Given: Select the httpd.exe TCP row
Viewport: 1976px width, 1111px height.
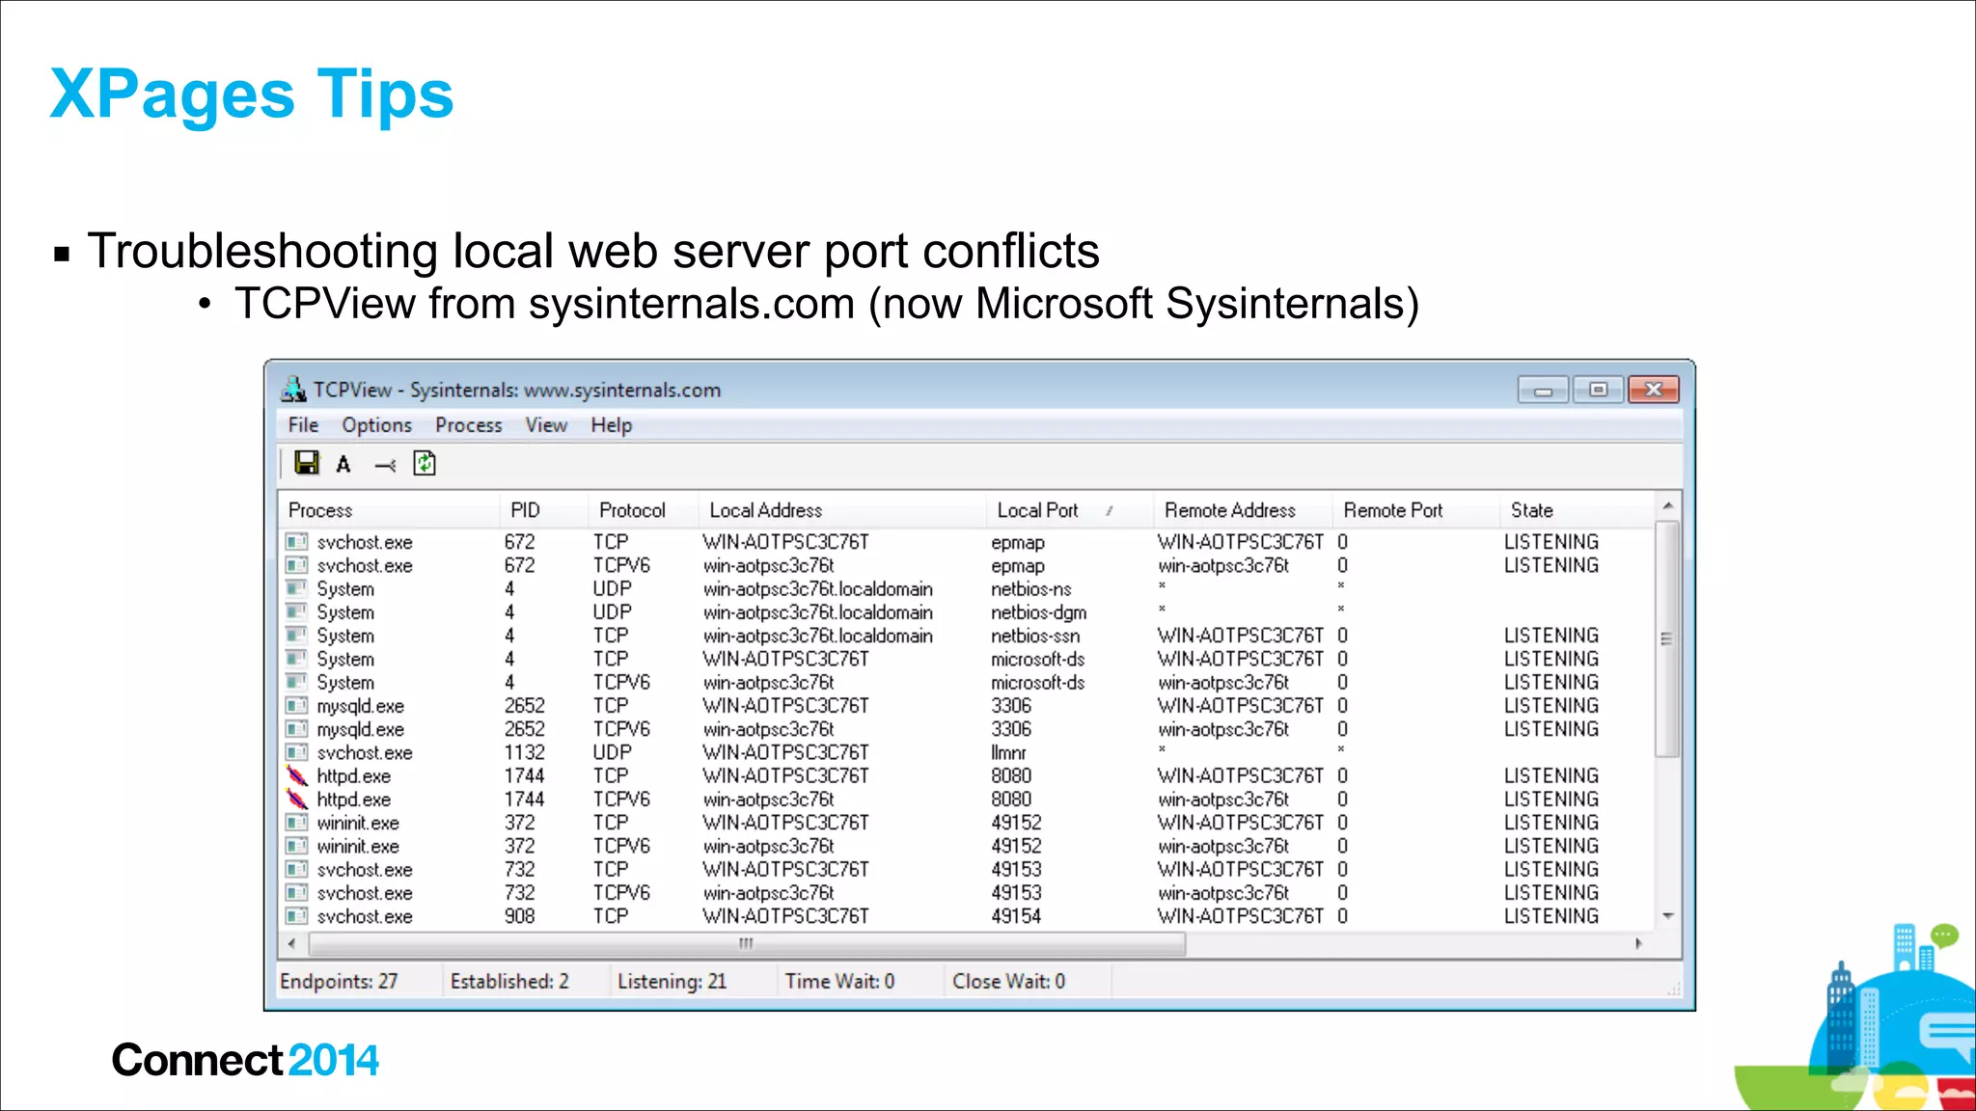Looking at the screenshot, I should [968, 775].
